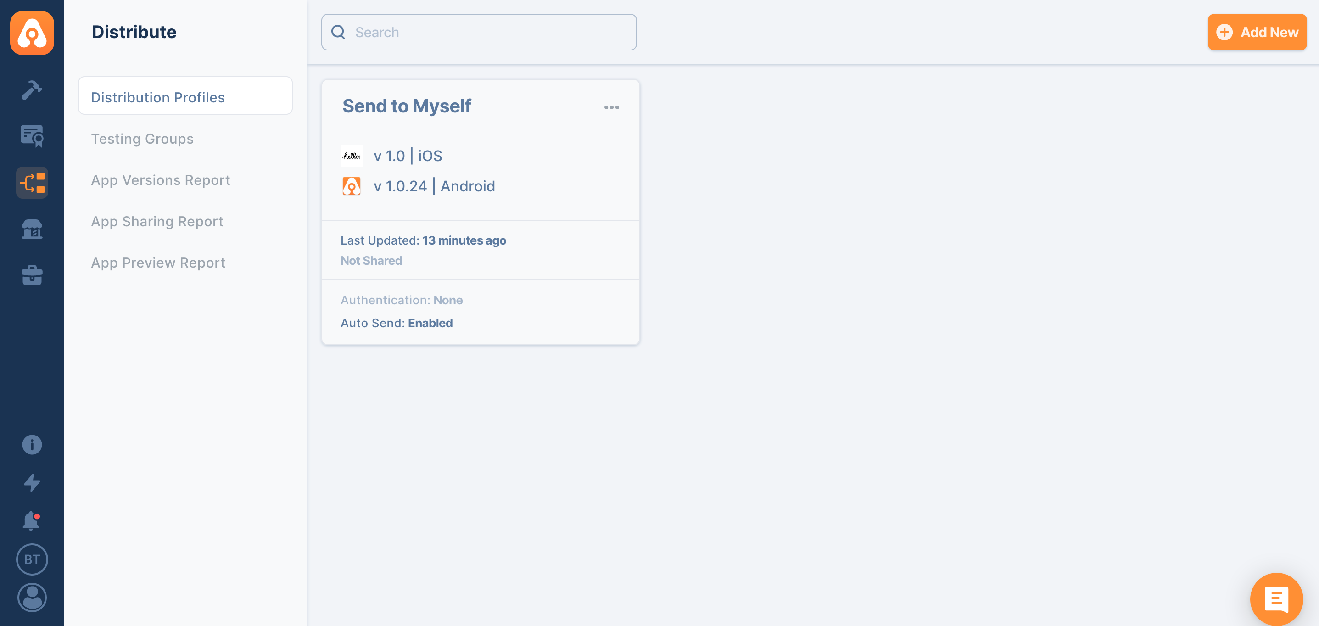View the App Sharing Report
Viewport: 1319px width, 626px height.
click(x=157, y=221)
